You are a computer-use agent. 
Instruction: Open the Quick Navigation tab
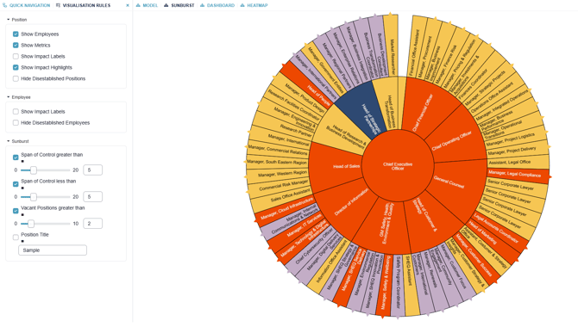point(26,5)
